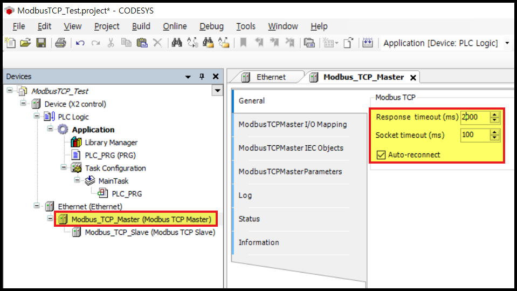Click the Open Project folder icon

(25, 43)
